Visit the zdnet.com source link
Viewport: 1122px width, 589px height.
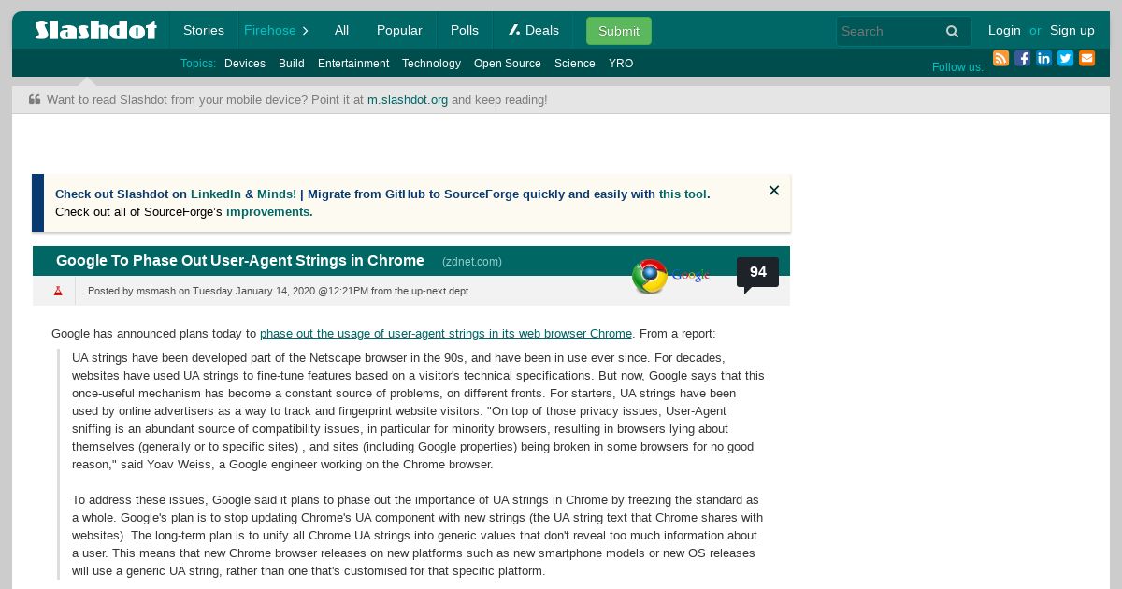[x=472, y=262]
